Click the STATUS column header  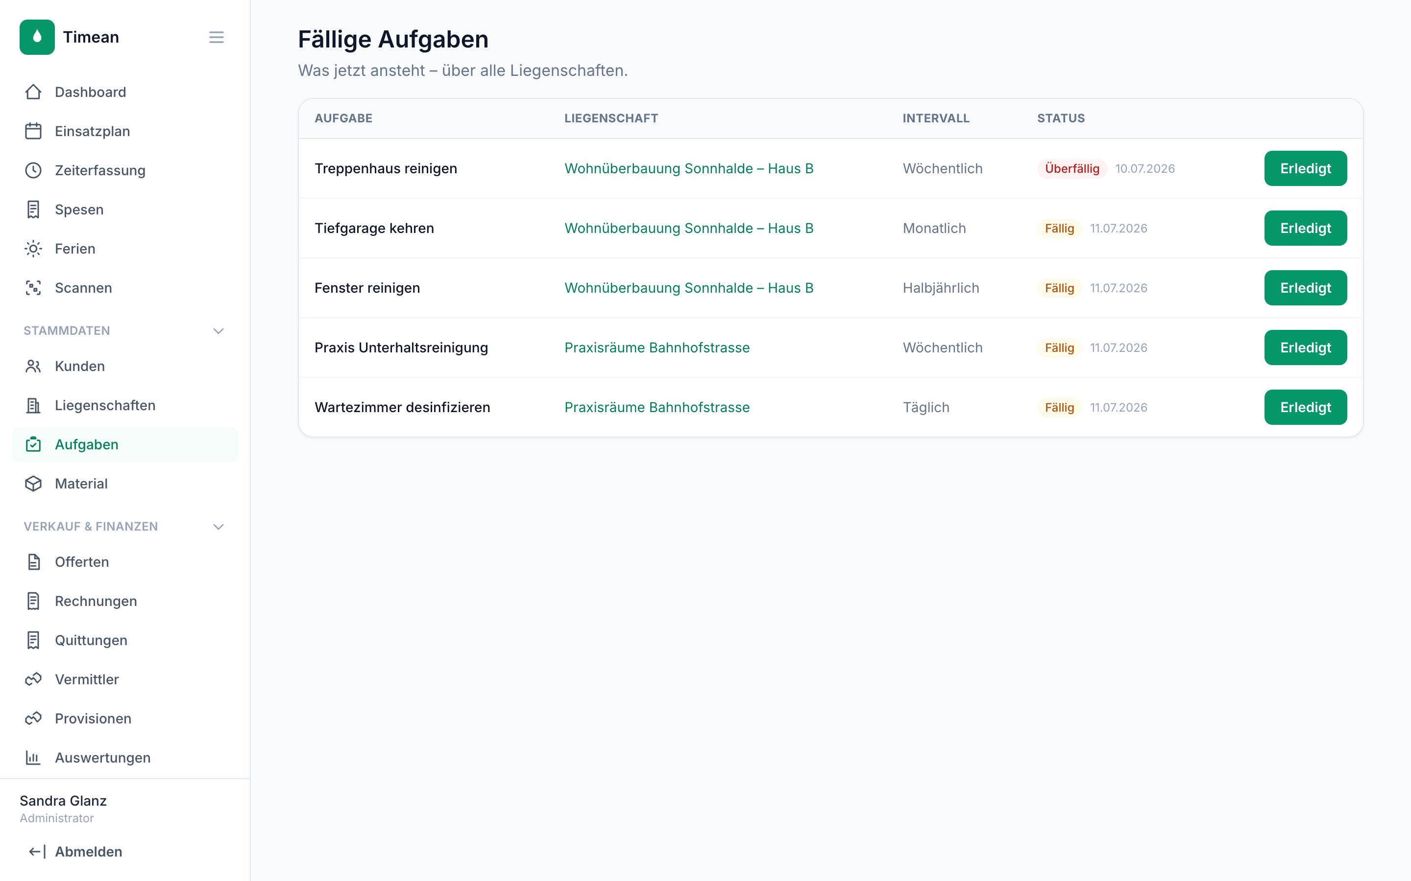tap(1061, 118)
